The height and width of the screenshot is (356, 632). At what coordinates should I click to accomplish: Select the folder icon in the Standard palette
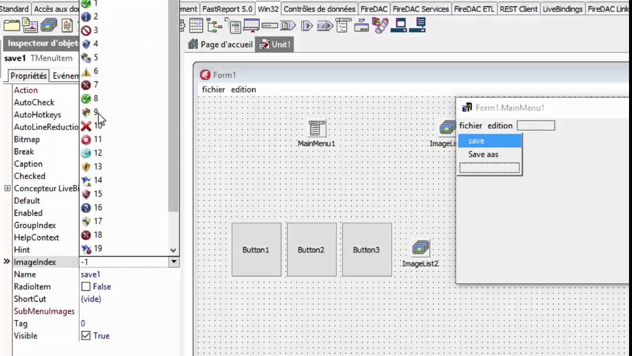(12, 25)
